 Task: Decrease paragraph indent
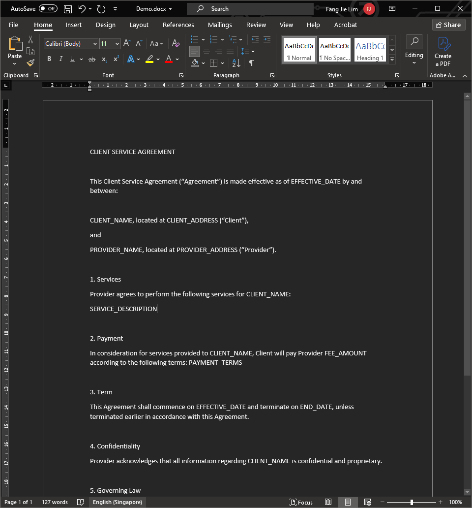coord(255,39)
